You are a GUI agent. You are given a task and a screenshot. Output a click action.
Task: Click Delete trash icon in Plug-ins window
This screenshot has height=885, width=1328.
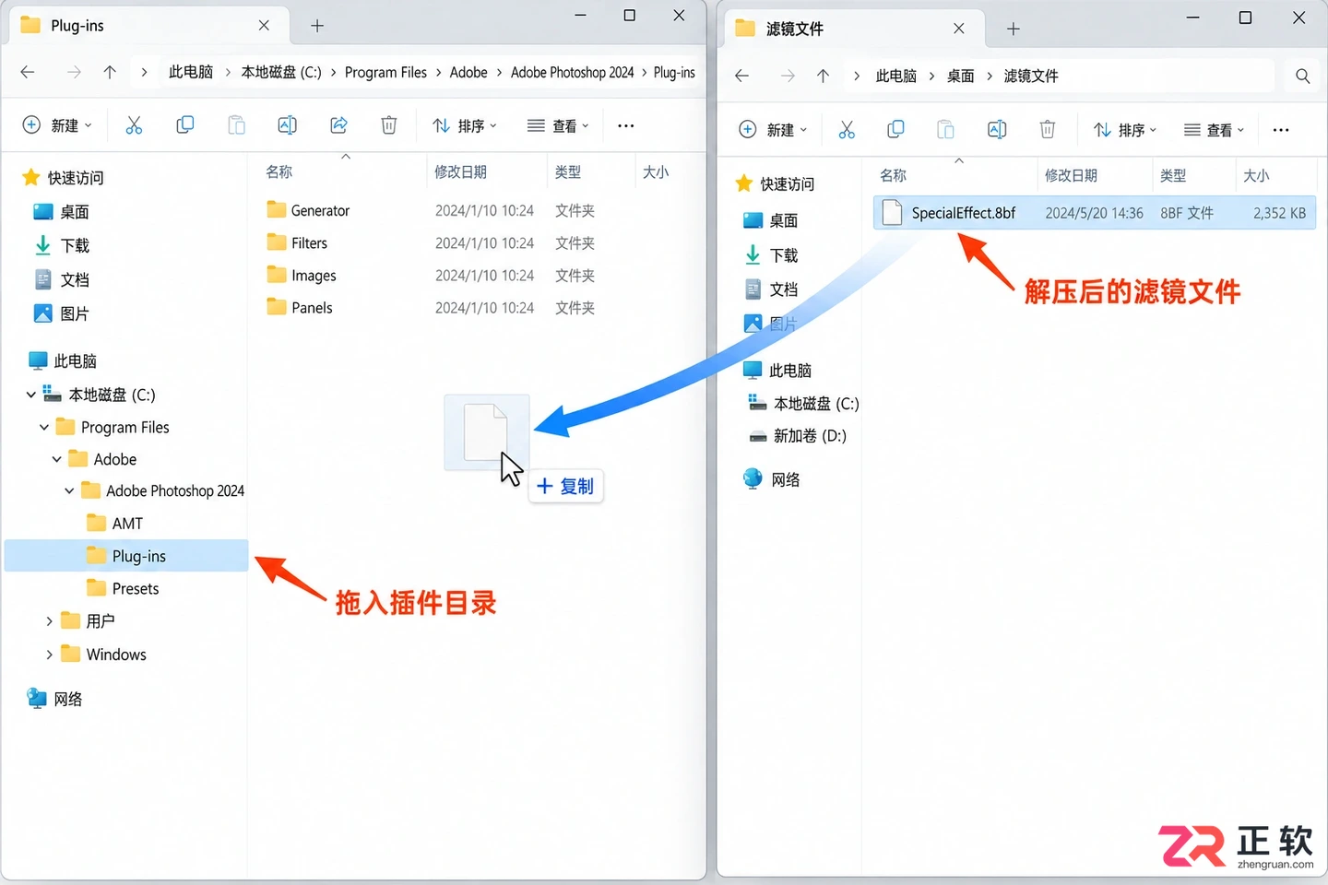point(389,125)
